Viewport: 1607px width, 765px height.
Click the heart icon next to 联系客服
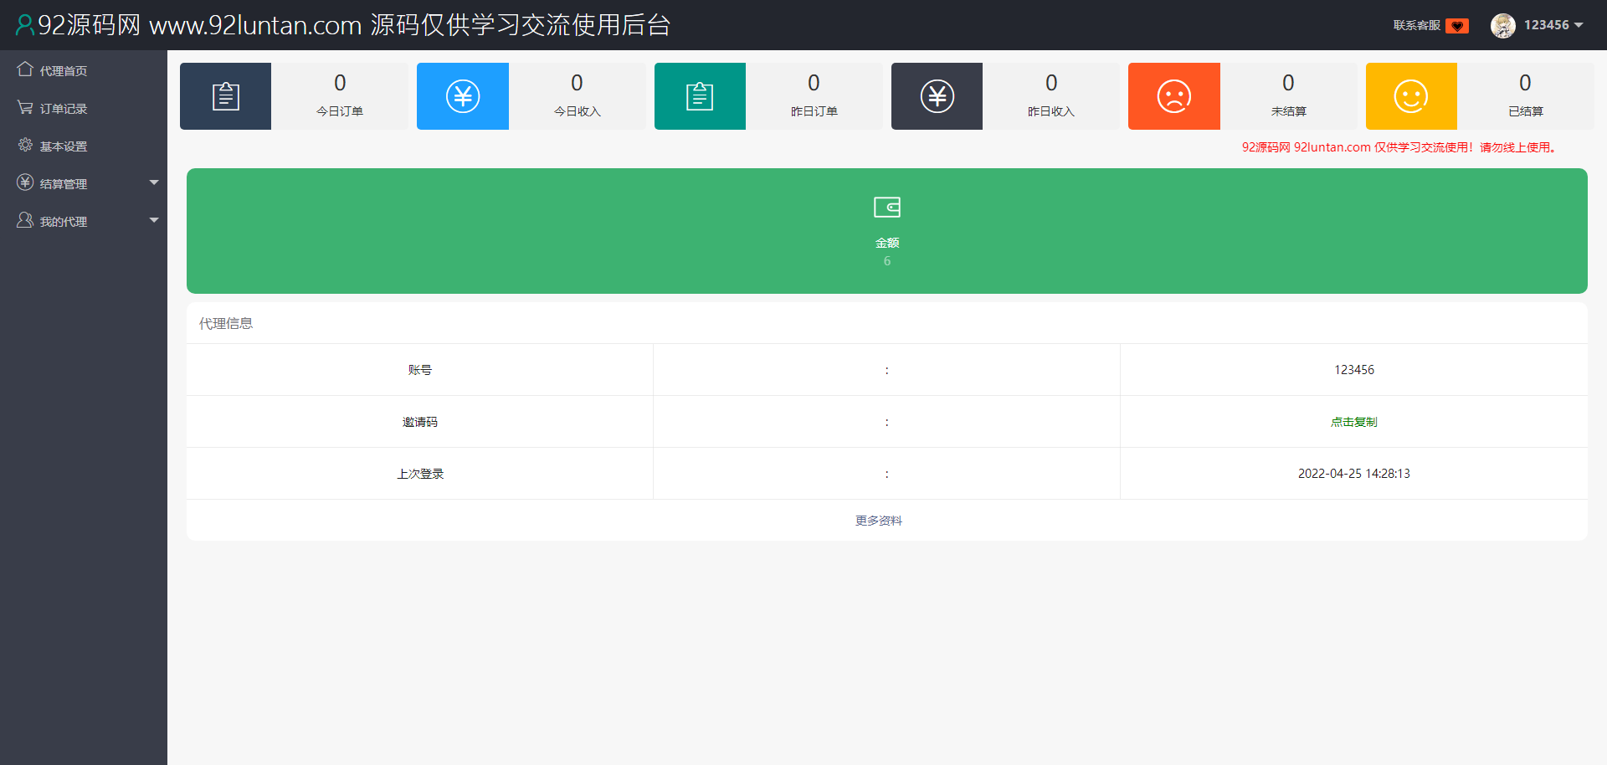[x=1457, y=26]
